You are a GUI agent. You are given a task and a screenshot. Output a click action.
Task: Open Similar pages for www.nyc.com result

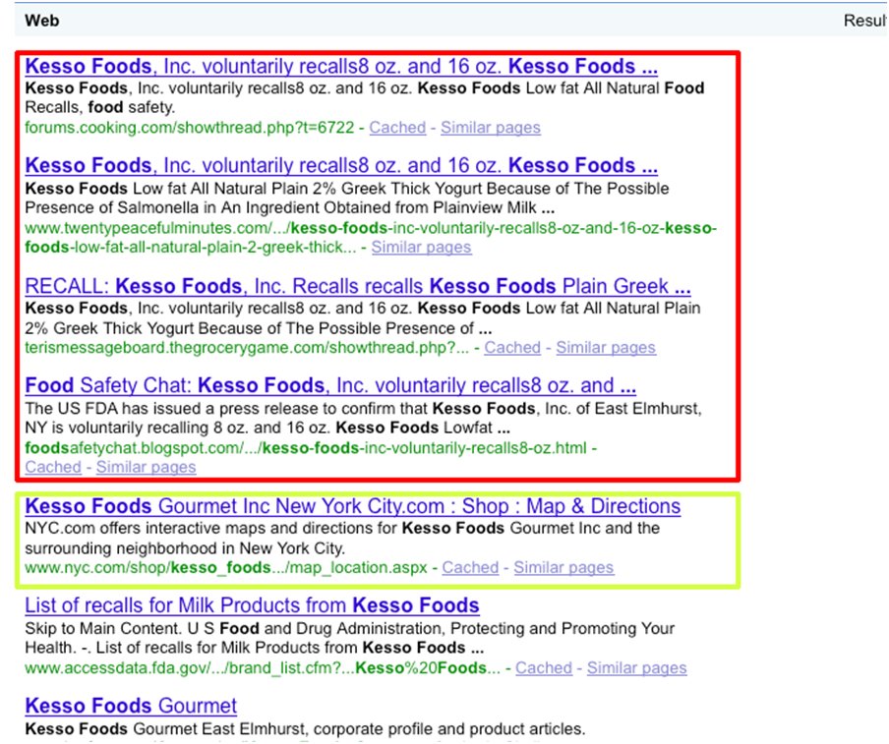(x=563, y=567)
